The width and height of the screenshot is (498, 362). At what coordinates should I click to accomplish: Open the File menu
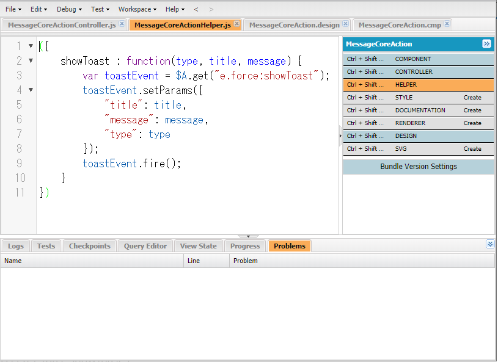(13, 9)
